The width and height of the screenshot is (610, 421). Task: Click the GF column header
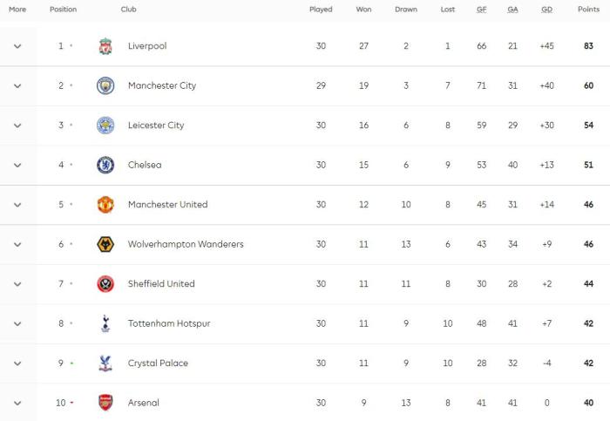(x=482, y=10)
